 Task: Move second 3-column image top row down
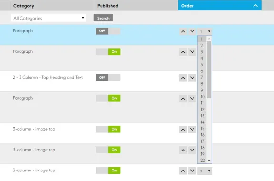pos(192,150)
